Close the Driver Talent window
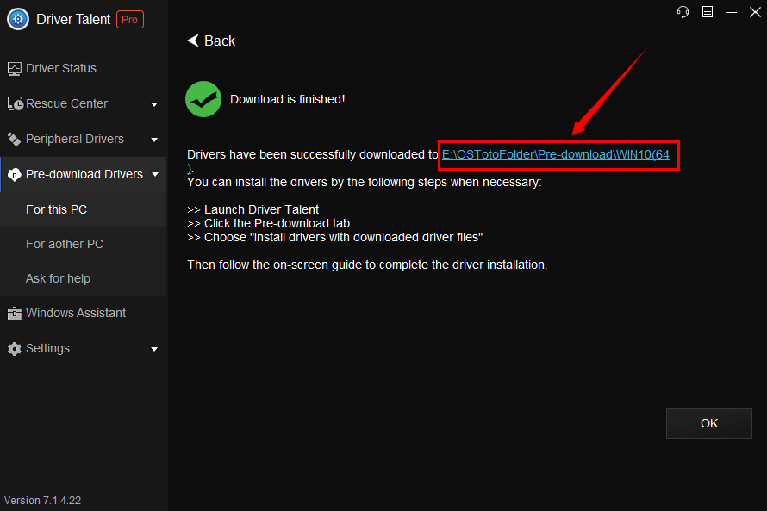767x511 pixels. (x=755, y=12)
